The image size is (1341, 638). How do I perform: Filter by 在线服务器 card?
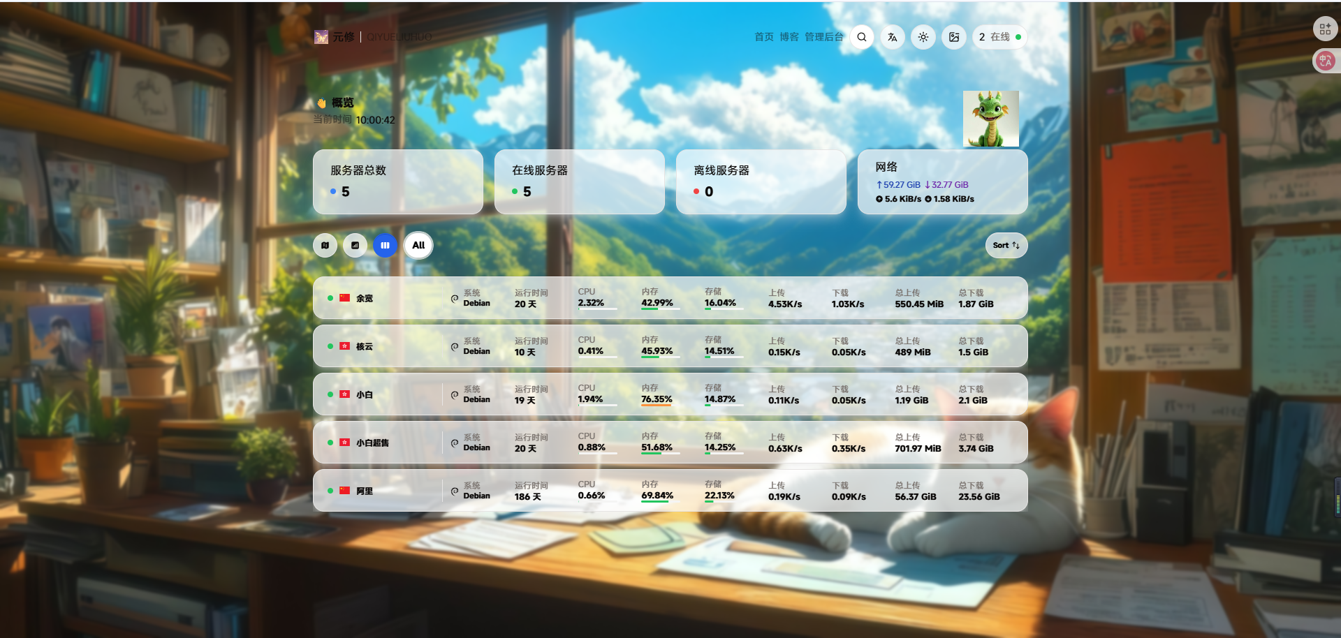coord(579,181)
